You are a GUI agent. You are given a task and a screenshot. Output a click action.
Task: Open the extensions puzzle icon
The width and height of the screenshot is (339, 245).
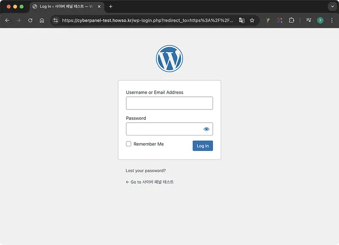click(292, 20)
